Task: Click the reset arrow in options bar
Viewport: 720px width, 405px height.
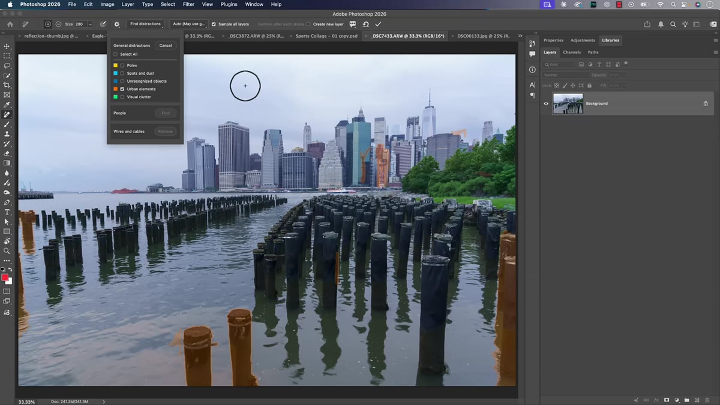Action: pos(365,24)
